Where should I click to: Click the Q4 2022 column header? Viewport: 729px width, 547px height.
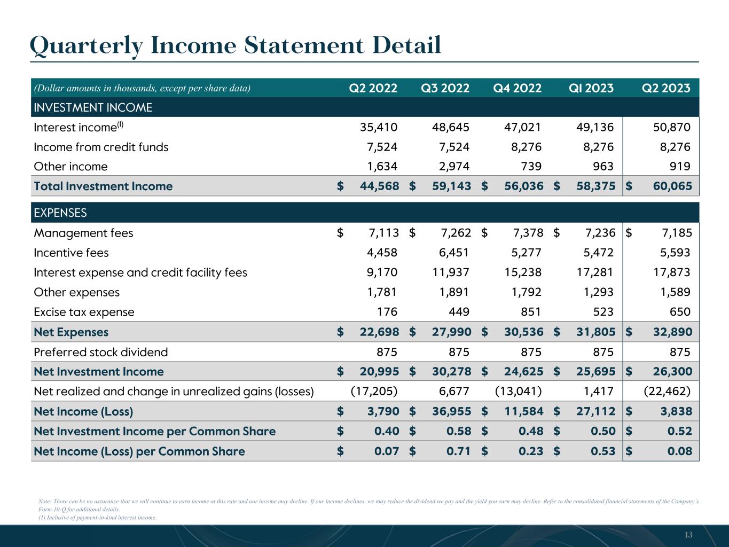tap(517, 88)
